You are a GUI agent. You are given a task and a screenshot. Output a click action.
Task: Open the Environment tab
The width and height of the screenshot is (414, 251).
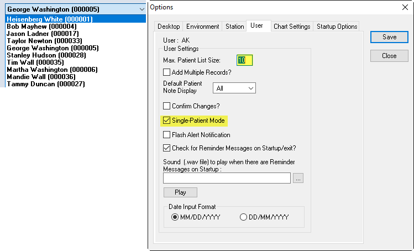pyautogui.click(x=202, y=27)
